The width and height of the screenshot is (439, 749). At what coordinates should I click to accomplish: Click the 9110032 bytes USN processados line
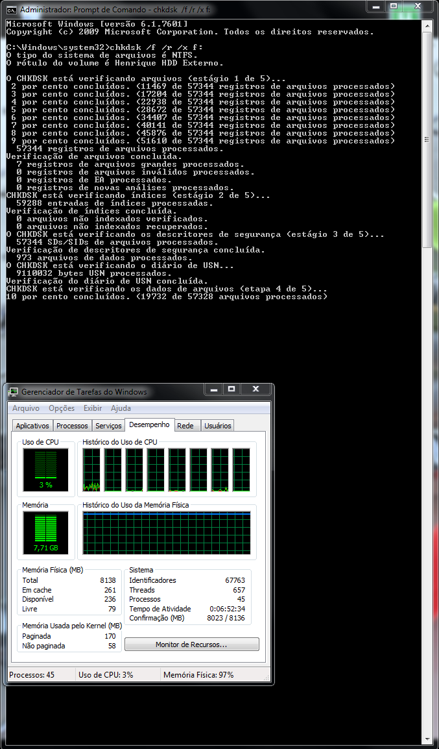coord(94,273)
